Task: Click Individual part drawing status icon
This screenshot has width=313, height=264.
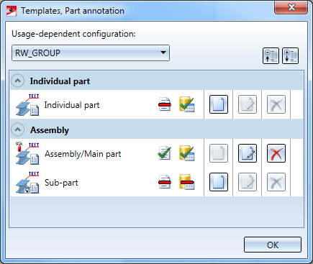Action: 165,104
